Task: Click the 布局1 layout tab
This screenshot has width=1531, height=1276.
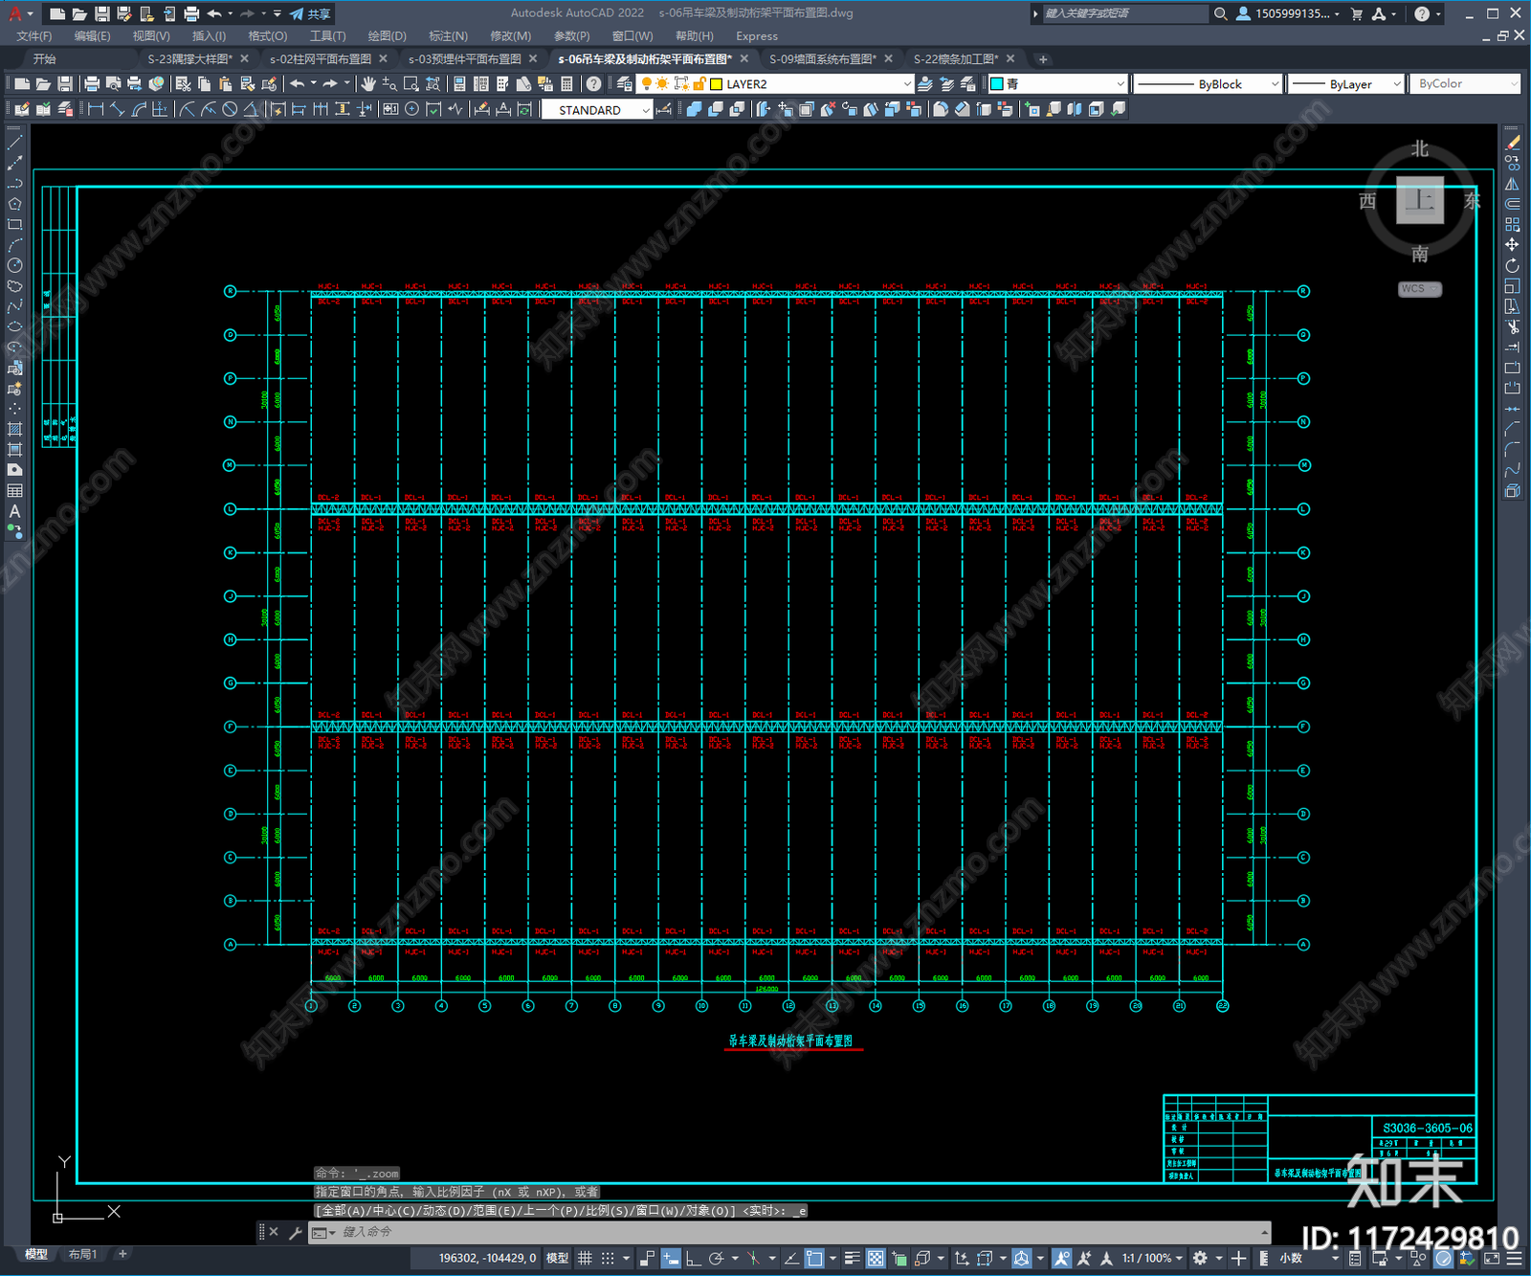Action: (x=82, y=1254)
